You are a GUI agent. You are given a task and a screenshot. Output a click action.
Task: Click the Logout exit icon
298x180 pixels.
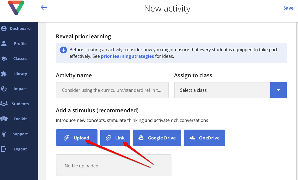pyautogui.click(x=4, y=149)
